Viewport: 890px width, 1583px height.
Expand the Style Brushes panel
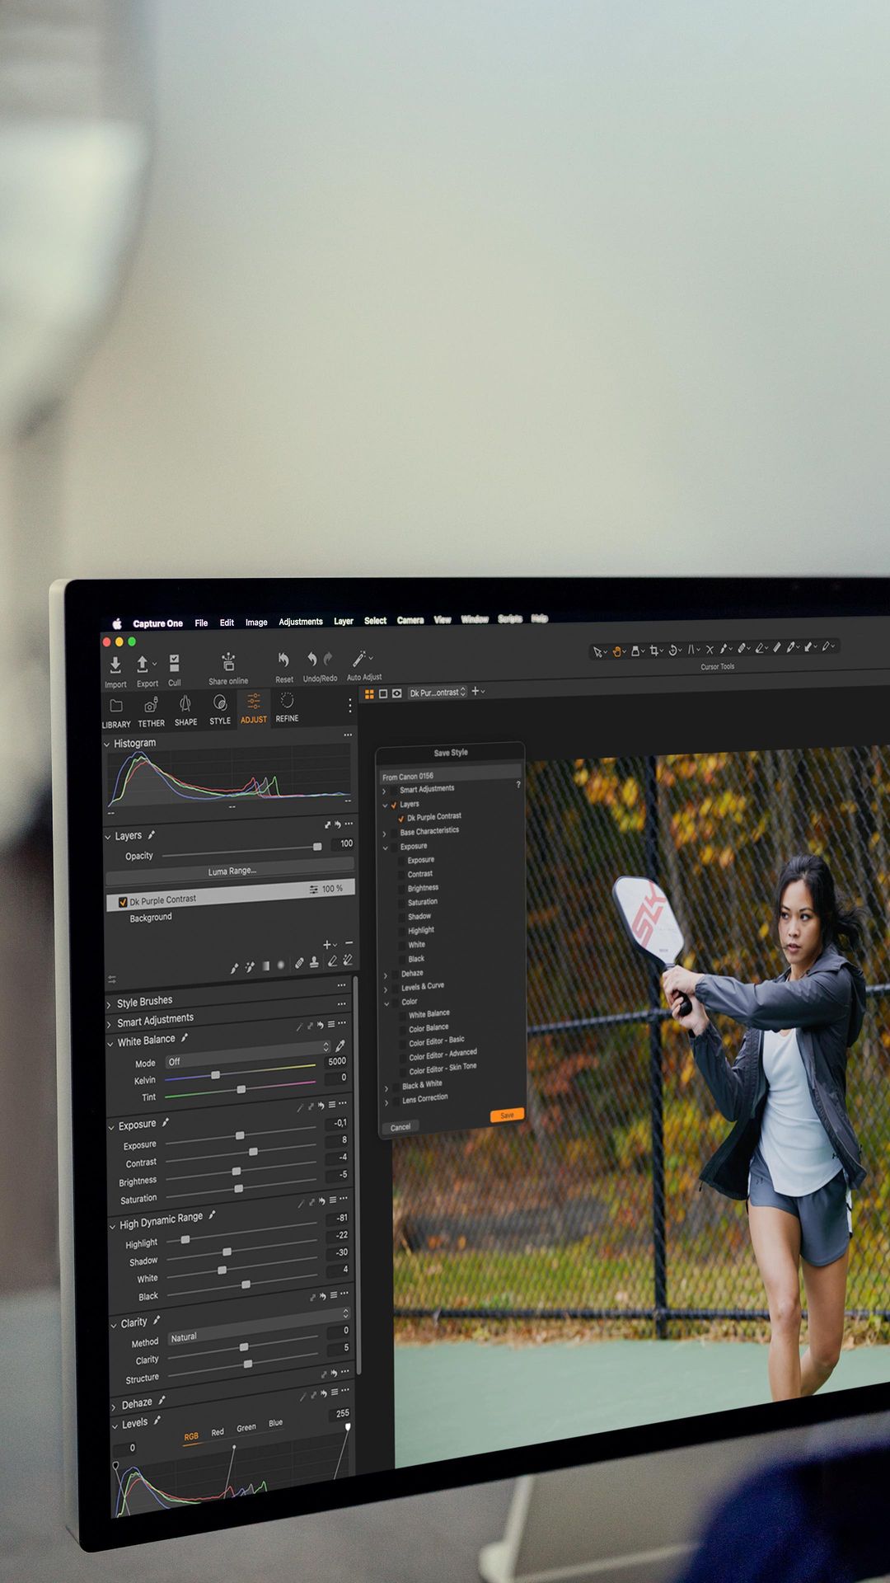pos(110,1004)
